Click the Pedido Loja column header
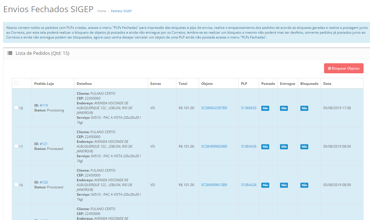 pyautogui.click(x=44, y=84)
